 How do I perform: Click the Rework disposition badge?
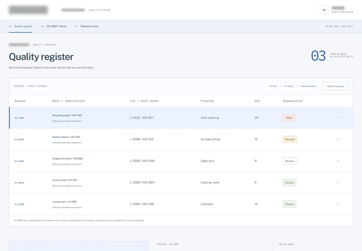(290, 140)
